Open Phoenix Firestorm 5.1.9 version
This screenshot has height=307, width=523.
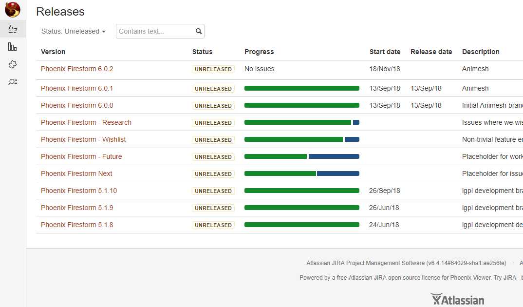77,207
